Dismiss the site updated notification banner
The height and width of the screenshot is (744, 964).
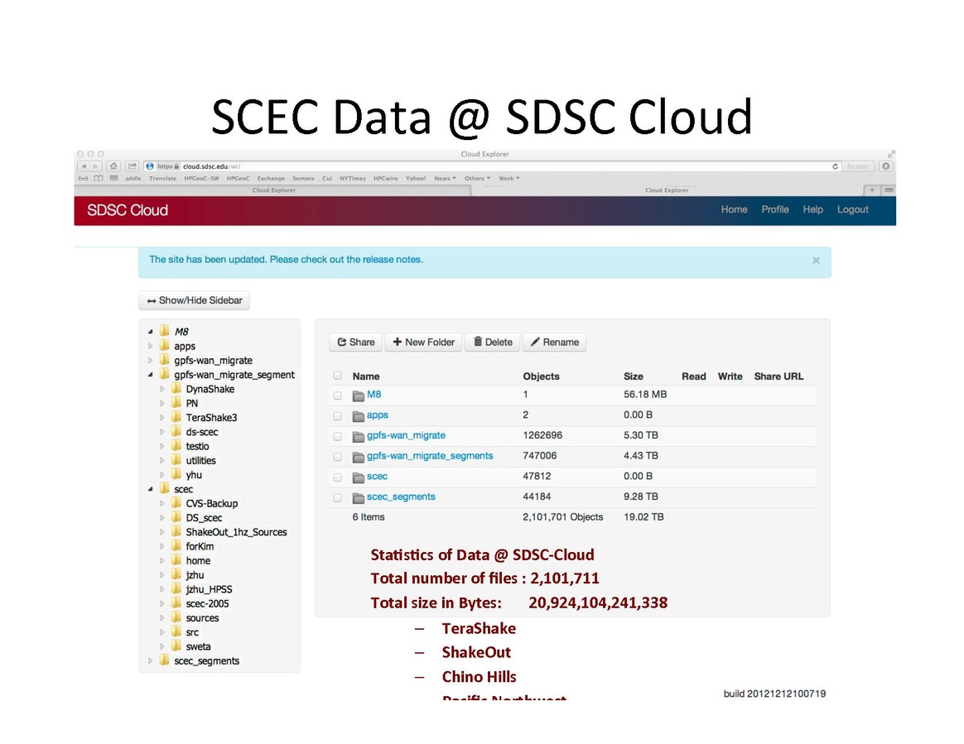816,261
